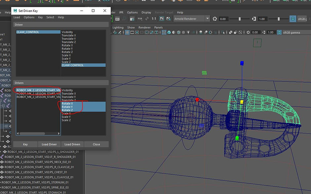Click the Render View gamma icon
The image size is (311, 194).
(254, 19)
